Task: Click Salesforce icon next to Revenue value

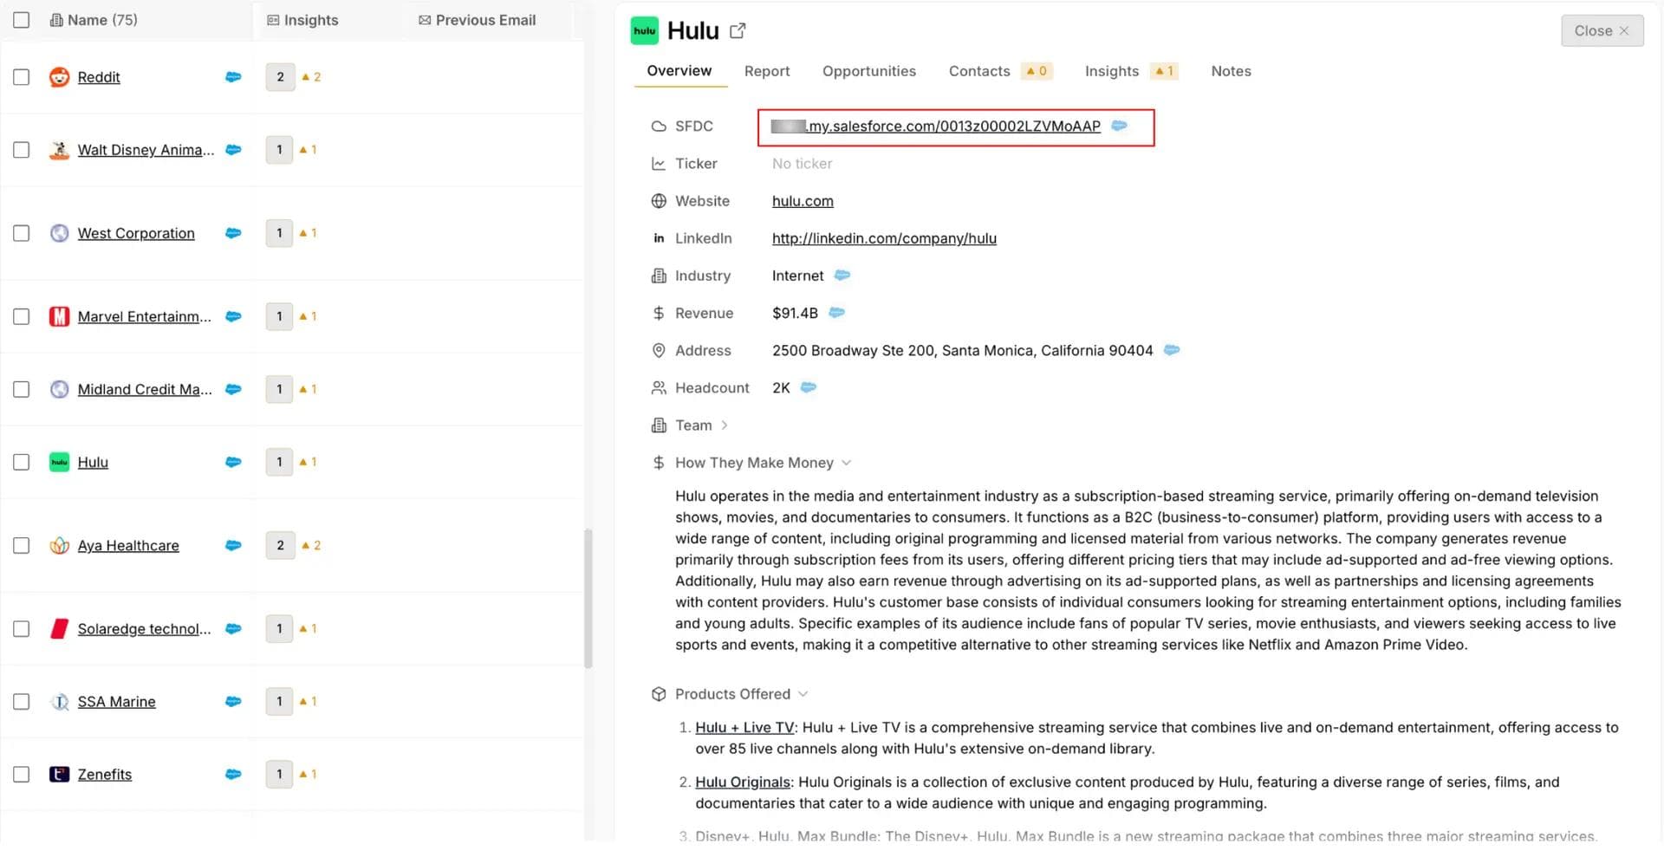Action: [836, 313]
